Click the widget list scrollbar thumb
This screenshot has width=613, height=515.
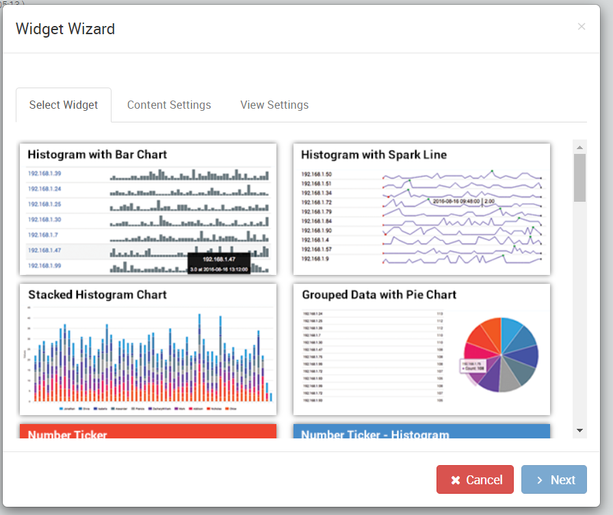(x=579, y=178)
